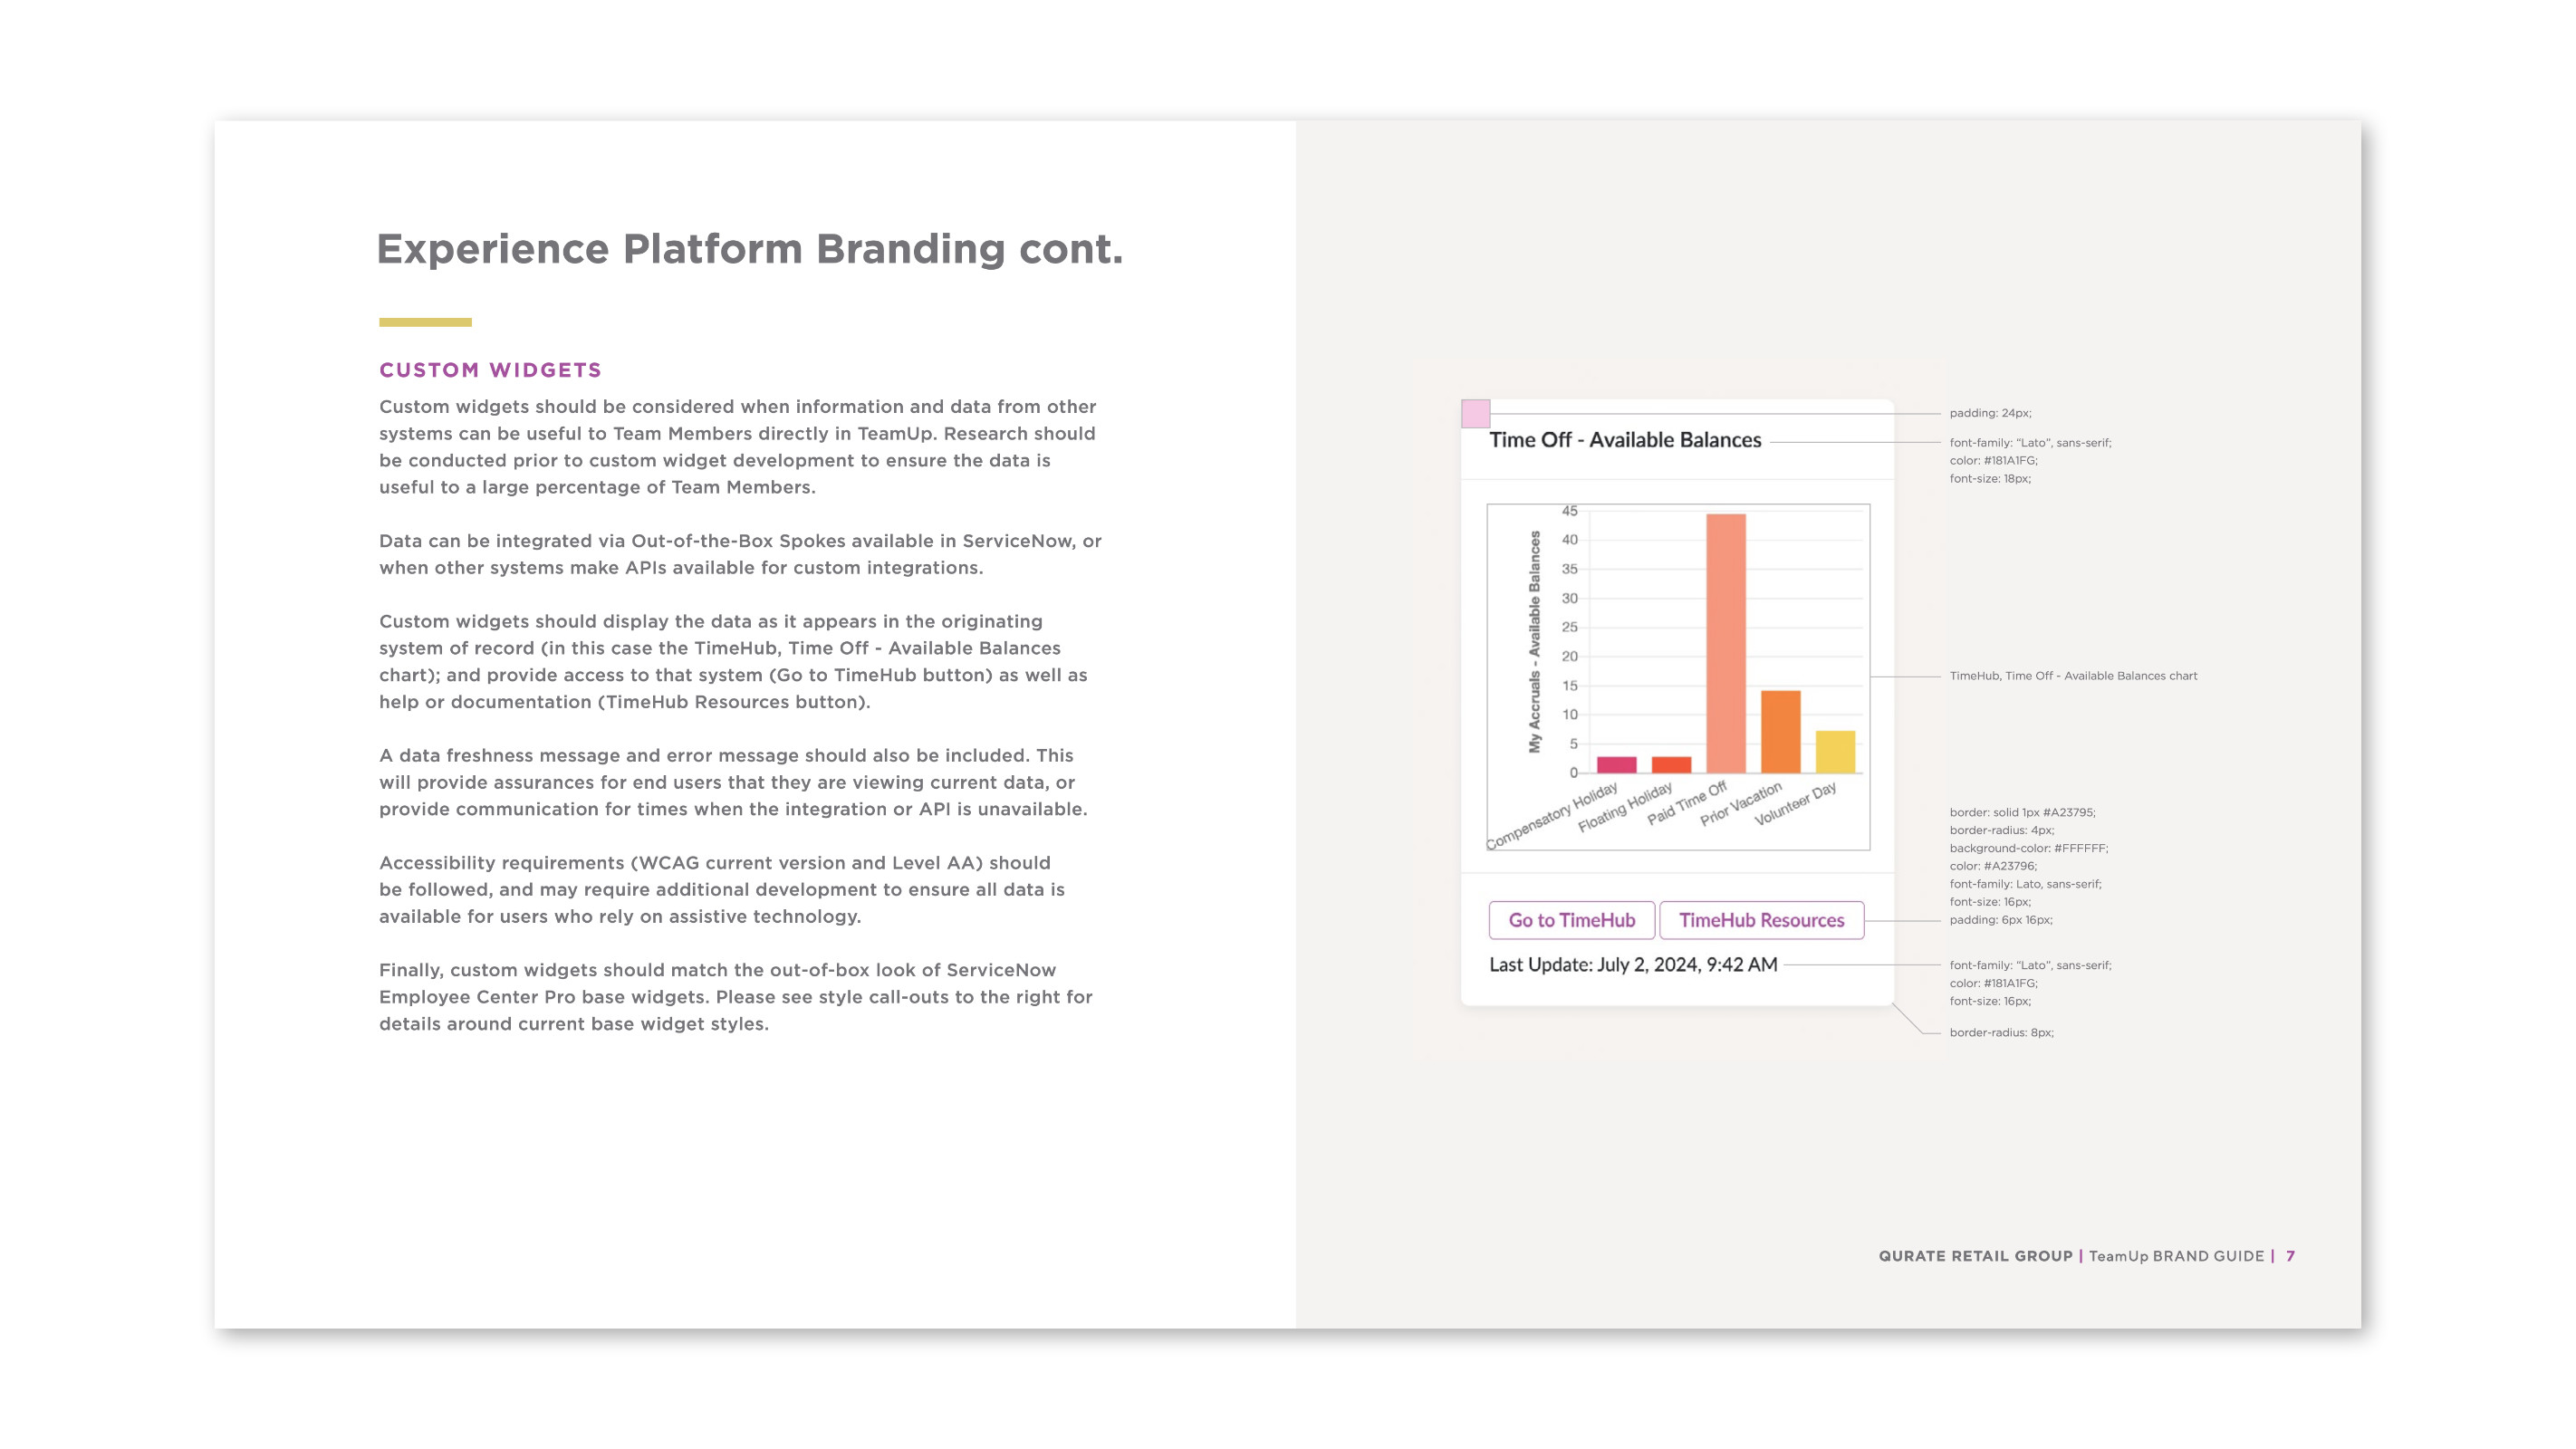Select the Last Update: July 2, 2024 text
2576x1449 pixels.
point(1633,965)
